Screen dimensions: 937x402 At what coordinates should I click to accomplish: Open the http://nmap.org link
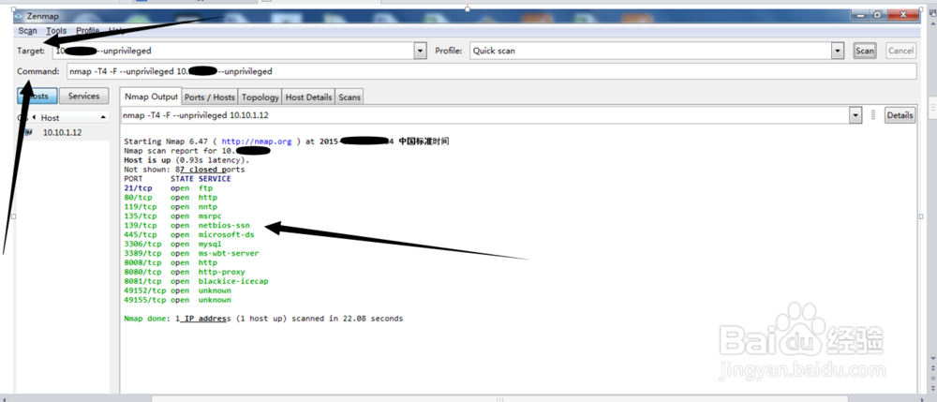(257, 142)
